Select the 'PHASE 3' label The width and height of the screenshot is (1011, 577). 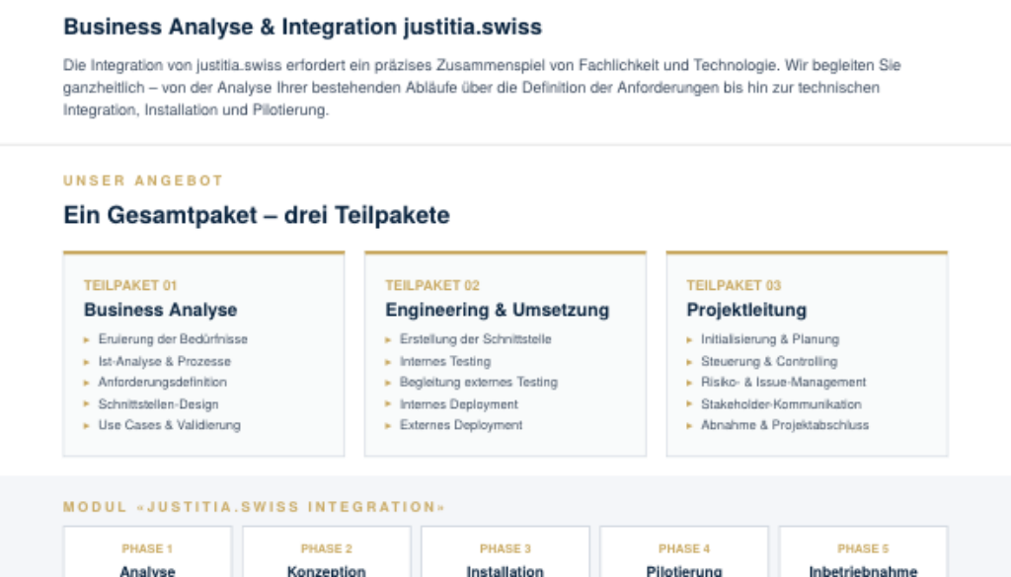[505, 548]
